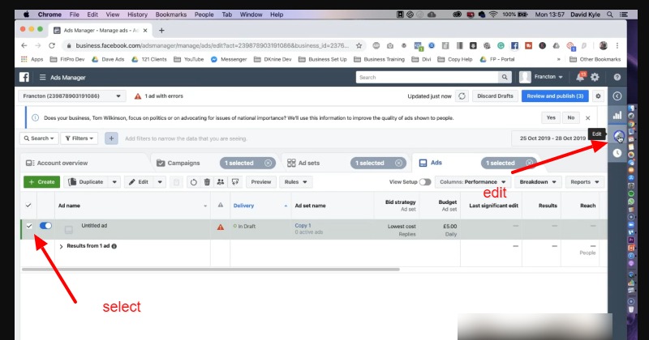Image resolution: width=649 pixels, height=340 pixels.
Task: Open a new Chrome tab
Action: (x=161, y=31)
